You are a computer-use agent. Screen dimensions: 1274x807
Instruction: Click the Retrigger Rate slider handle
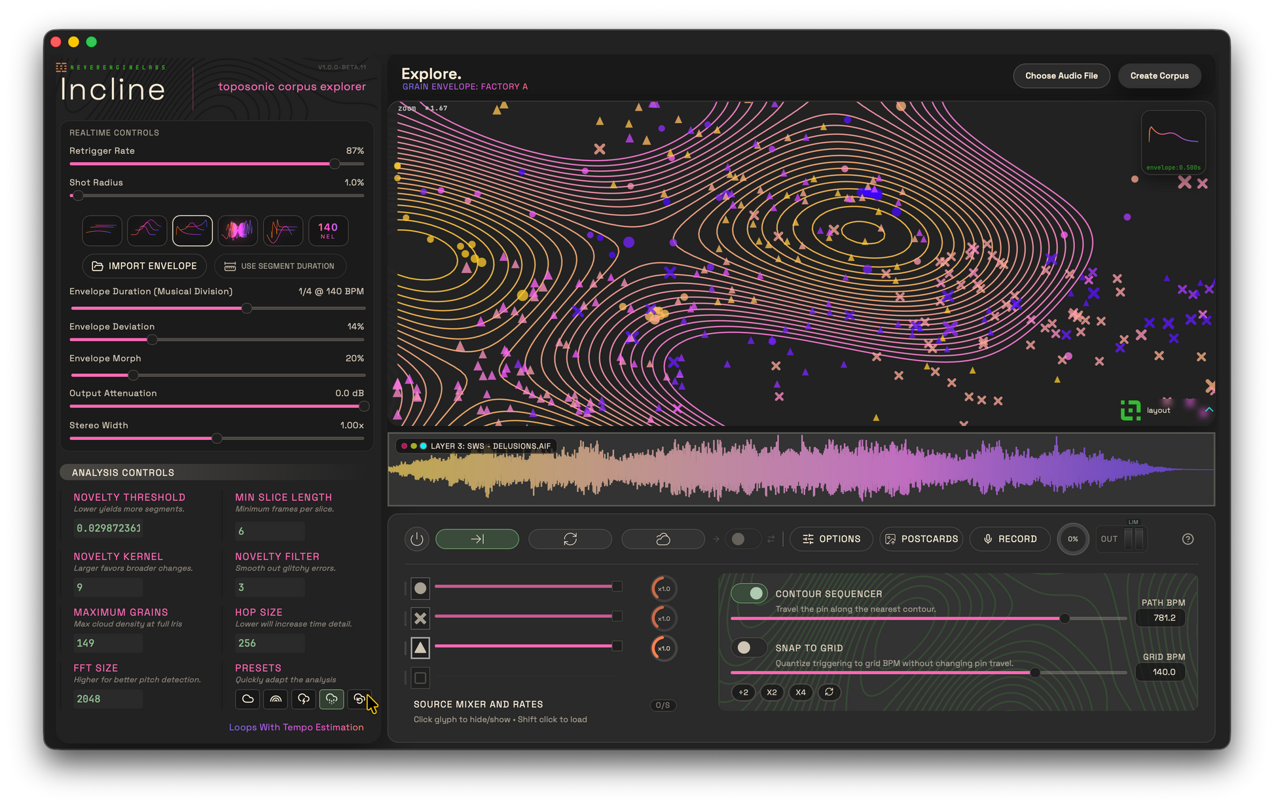click(x=335, y=164)
